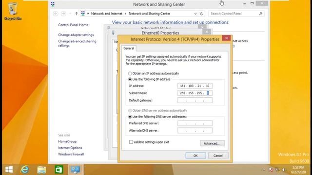This screenshot has height=175, width=312.
Task: Click the Subnet mask field
Action: pos(195,93)
